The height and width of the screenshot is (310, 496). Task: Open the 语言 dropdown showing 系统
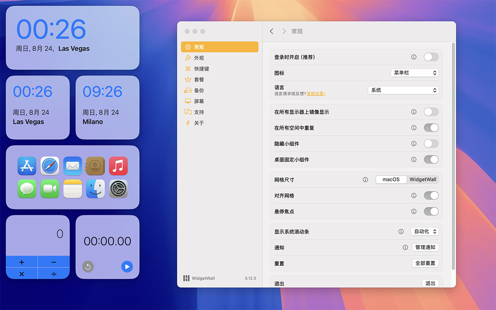[x=403, y=90]
